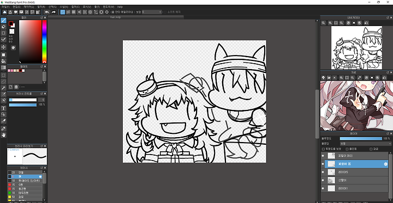The width and height of the screenshot is (393, 203).
Task: Click the foreground color swatch
Action: click(x=11, y=23)
